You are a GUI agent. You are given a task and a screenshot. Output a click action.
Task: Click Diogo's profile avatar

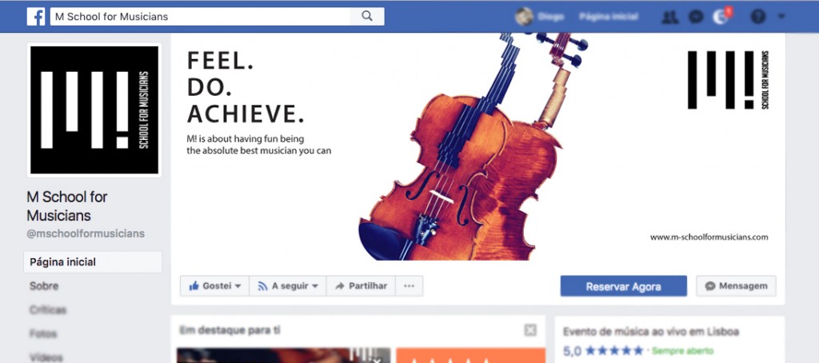coord(524,17)
